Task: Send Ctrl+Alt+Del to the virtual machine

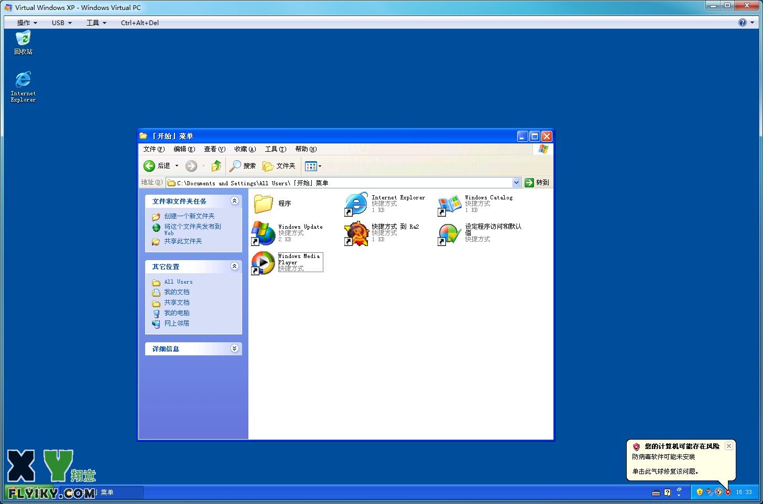Action: [x=139, y=23]
